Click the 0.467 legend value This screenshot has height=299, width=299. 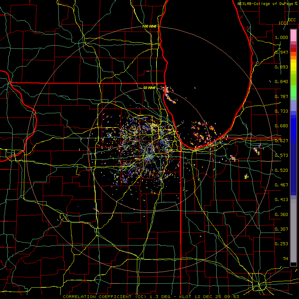point(281,185)
